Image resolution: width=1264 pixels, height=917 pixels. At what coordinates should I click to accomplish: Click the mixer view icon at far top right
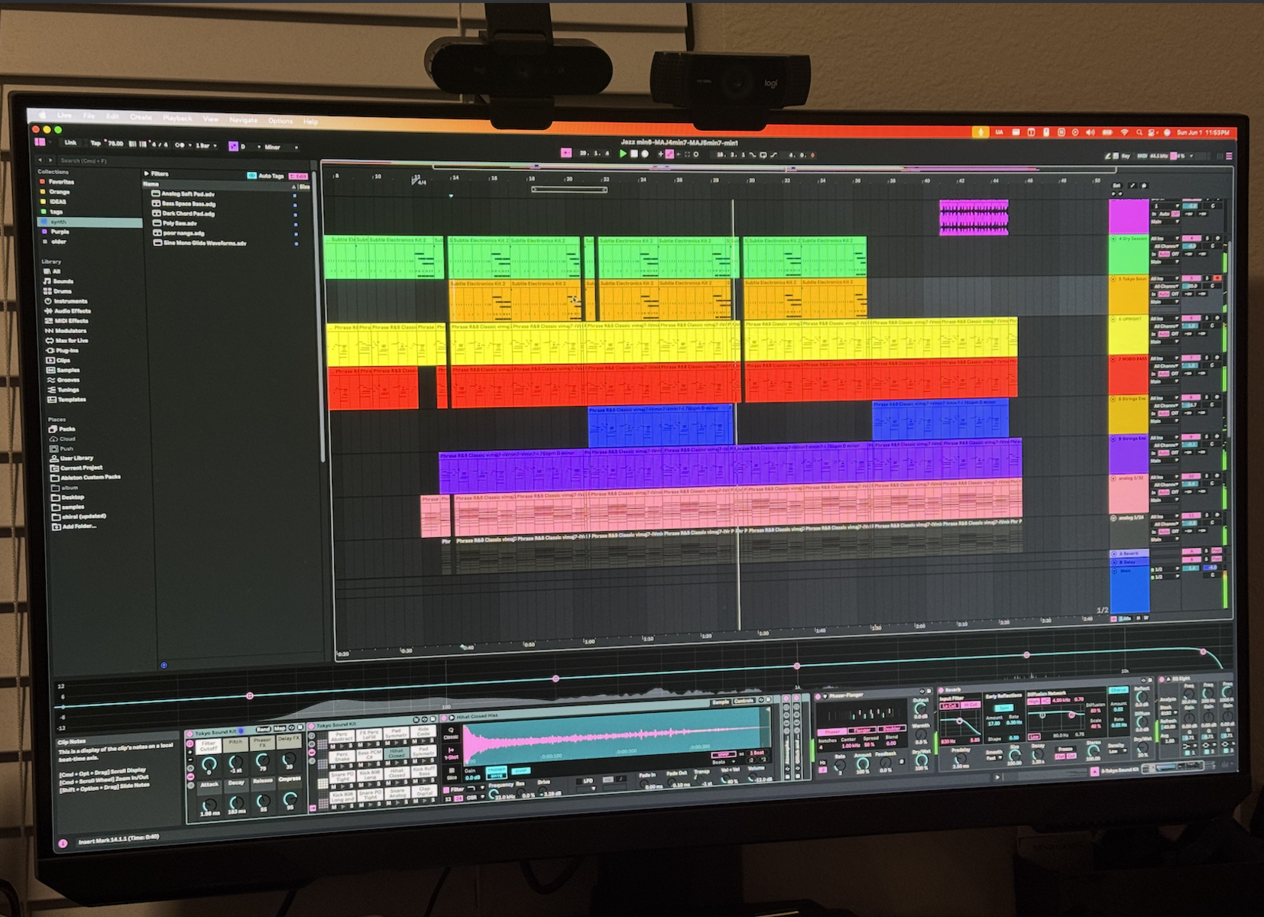[x=1229, y=156]
